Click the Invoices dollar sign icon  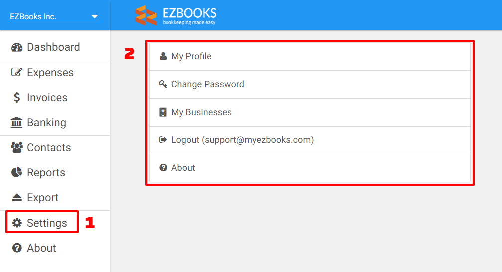click(x=17, y=97)
